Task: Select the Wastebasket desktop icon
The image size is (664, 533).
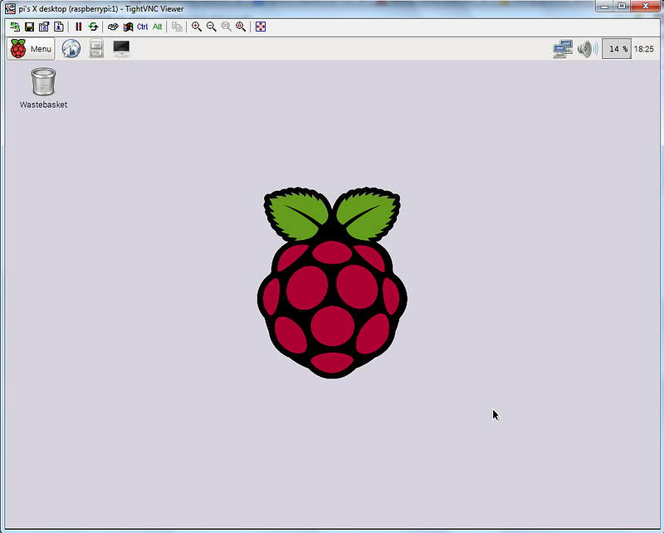Action: (43, 88)
